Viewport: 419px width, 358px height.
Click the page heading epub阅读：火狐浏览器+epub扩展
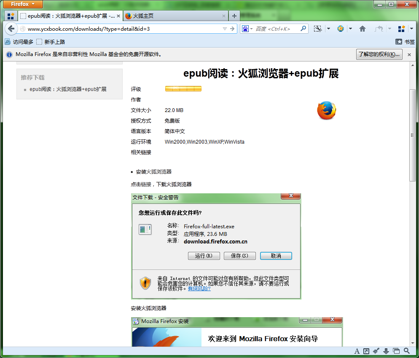[261, 73]
